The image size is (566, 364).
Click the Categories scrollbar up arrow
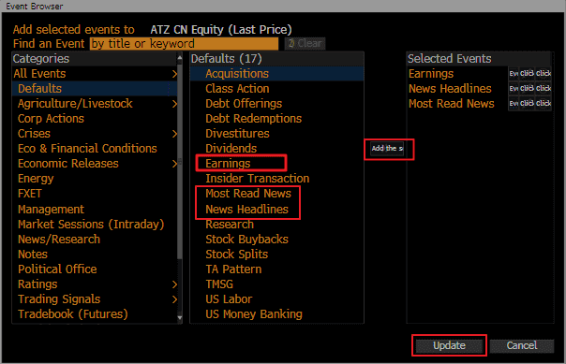click(x=179, y=57)
